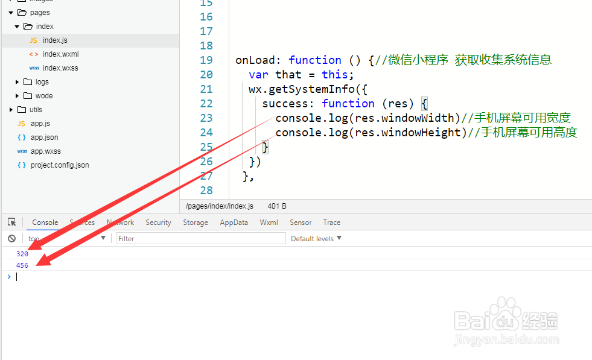This screenshot has width=592, height=360.
Task: Switch to the Console tab
Action: click(x=45, y=223)
